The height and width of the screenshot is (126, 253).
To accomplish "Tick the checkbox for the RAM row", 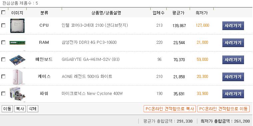I will point(3,42).
